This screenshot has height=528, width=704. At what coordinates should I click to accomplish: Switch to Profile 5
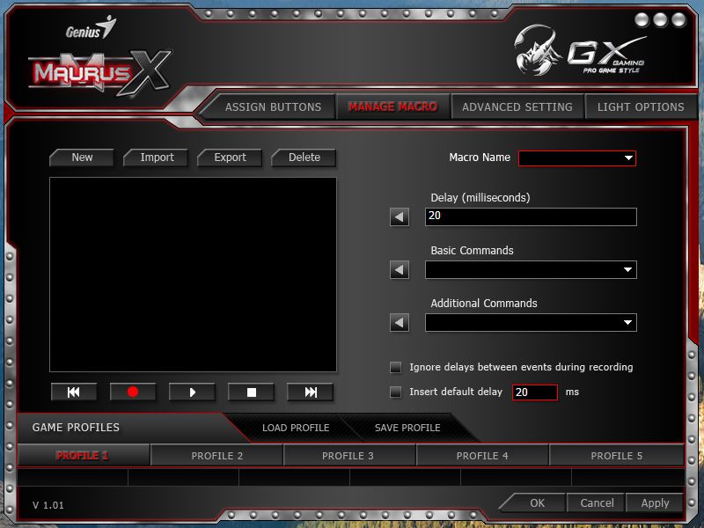(617, 456)
